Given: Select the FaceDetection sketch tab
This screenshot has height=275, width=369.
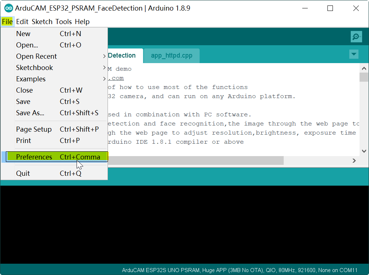Looking at the screenshot, I should [125, 55].
